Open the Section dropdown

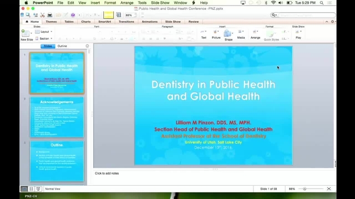click(x=44, y=39)
